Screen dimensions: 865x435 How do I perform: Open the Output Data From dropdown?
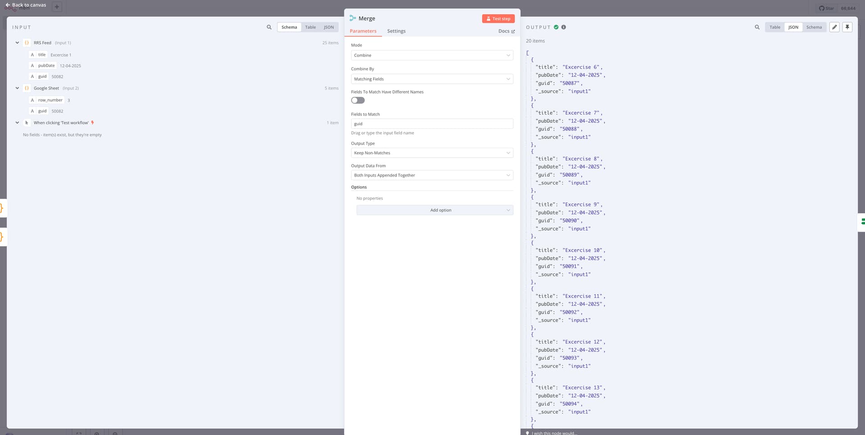pyautogui.click(x=432, y=175)
